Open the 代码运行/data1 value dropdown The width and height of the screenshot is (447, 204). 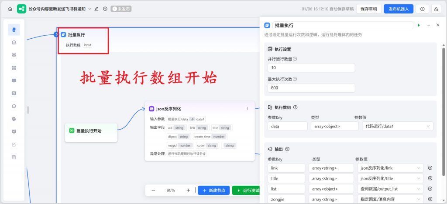(398, 126)
